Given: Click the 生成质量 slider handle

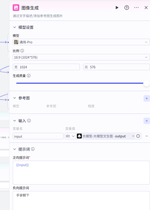Looking at the screenshot, I should [146, 83].
